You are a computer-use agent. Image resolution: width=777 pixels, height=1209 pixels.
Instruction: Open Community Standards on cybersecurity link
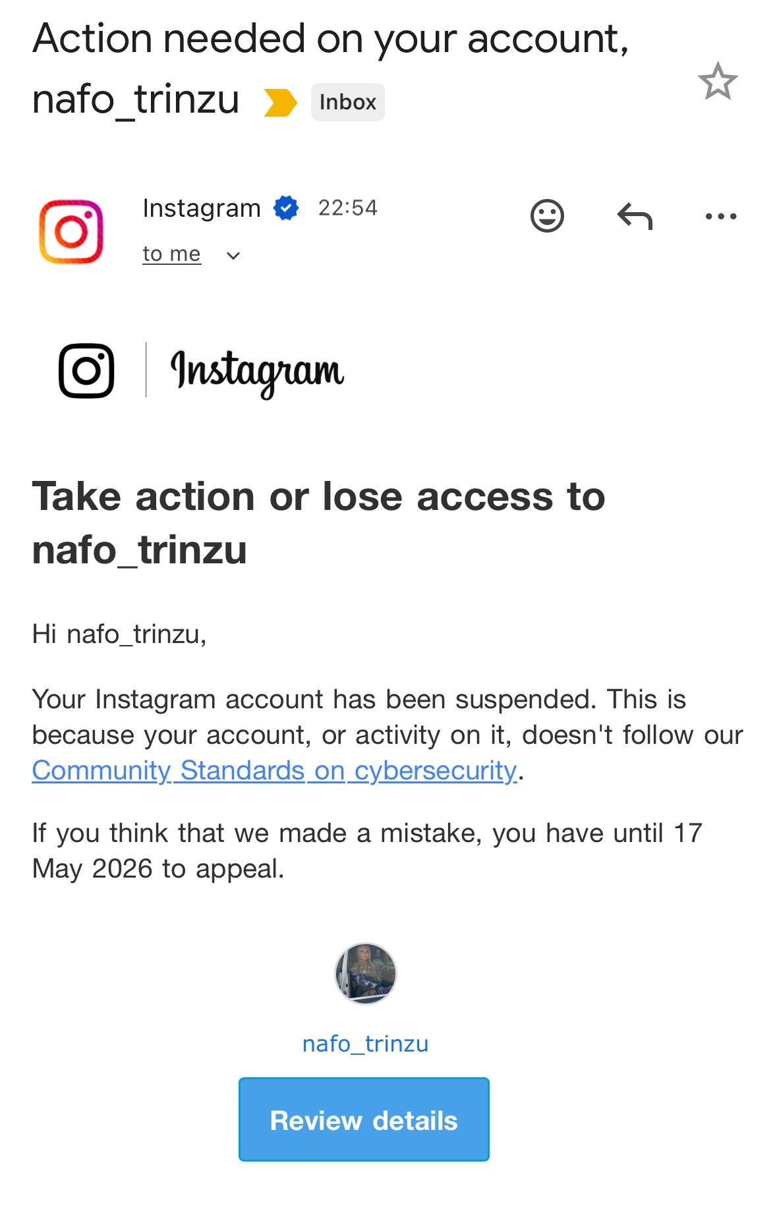click(274, 770)
